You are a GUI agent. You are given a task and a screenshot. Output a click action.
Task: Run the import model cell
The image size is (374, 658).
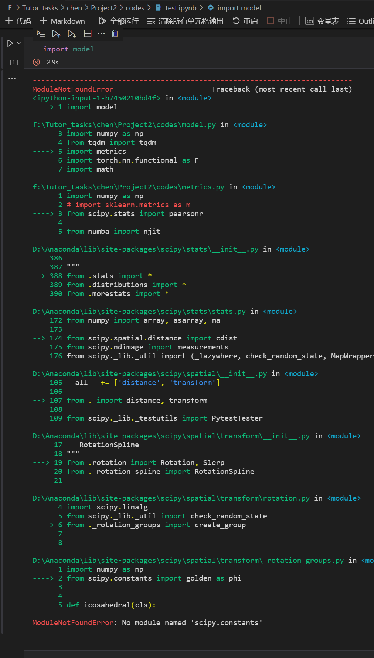[x=10, y=43]
